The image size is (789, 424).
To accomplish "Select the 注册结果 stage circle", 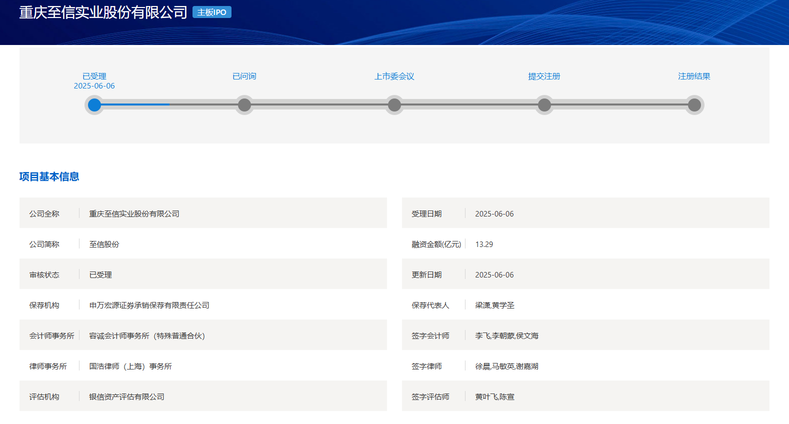I will pyautogui.click(x=694, y=105).
